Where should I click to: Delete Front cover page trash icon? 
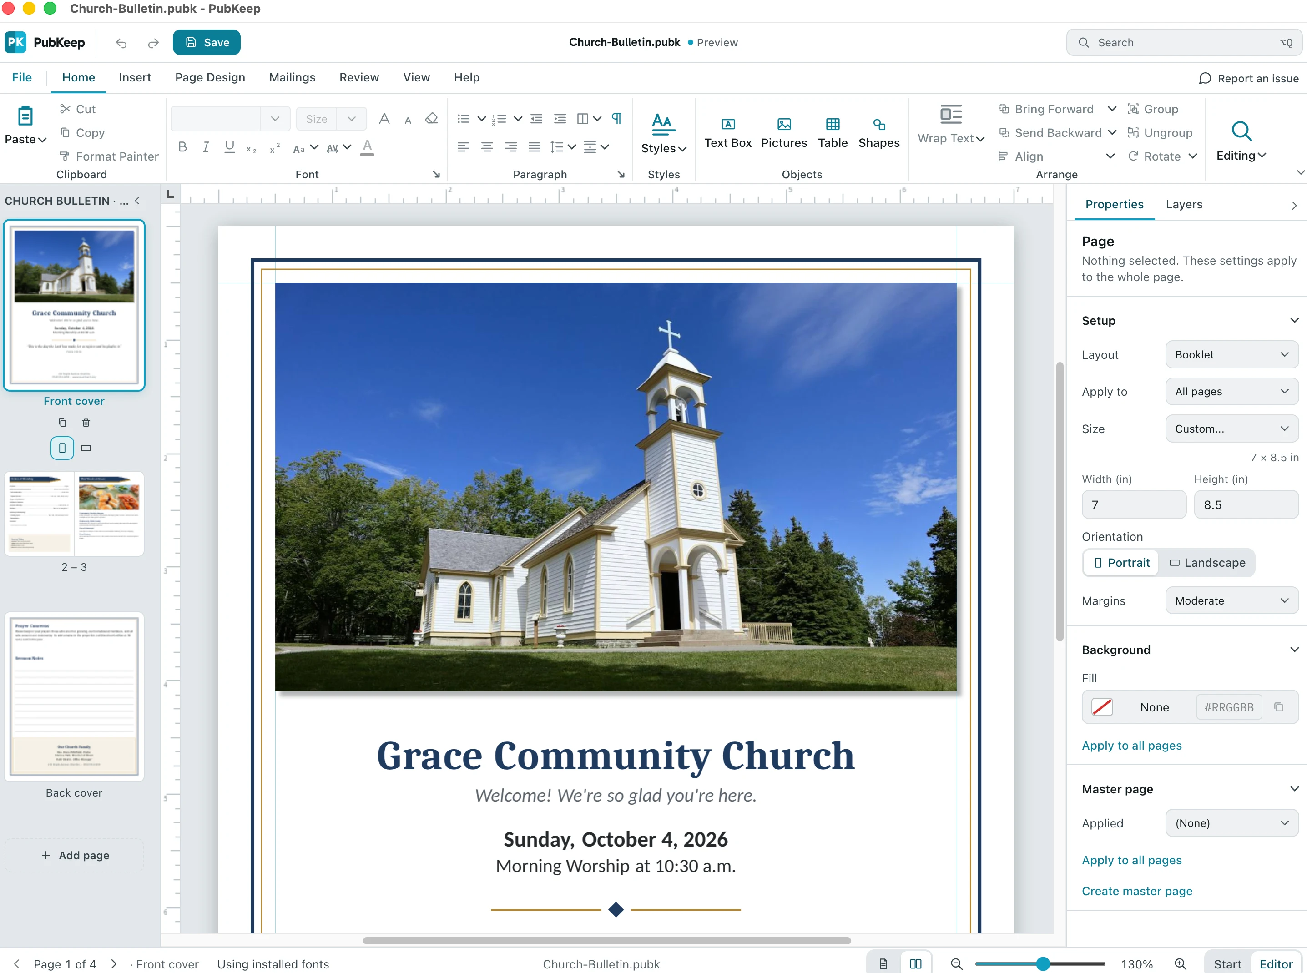pos(86,422)
